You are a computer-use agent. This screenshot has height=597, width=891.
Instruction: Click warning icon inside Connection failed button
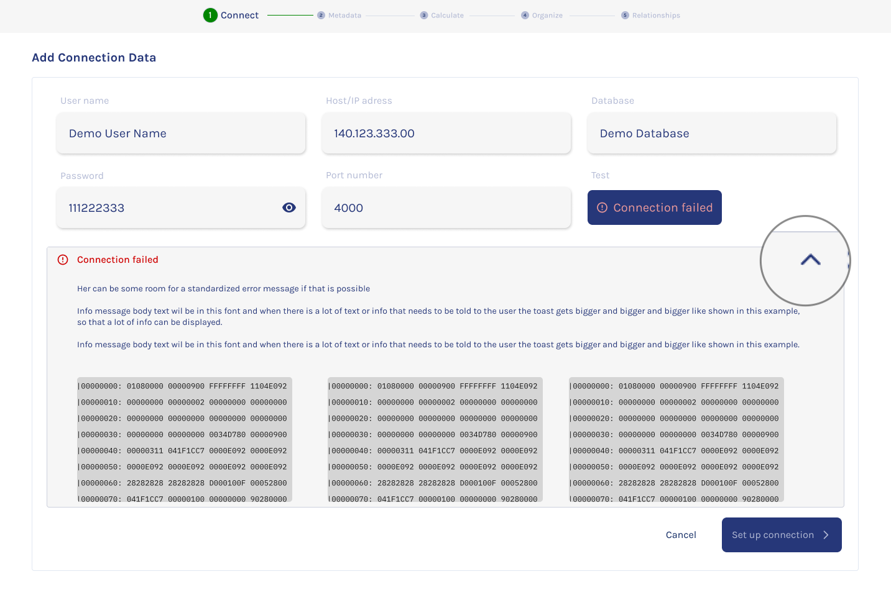click(x=602, y=207)
